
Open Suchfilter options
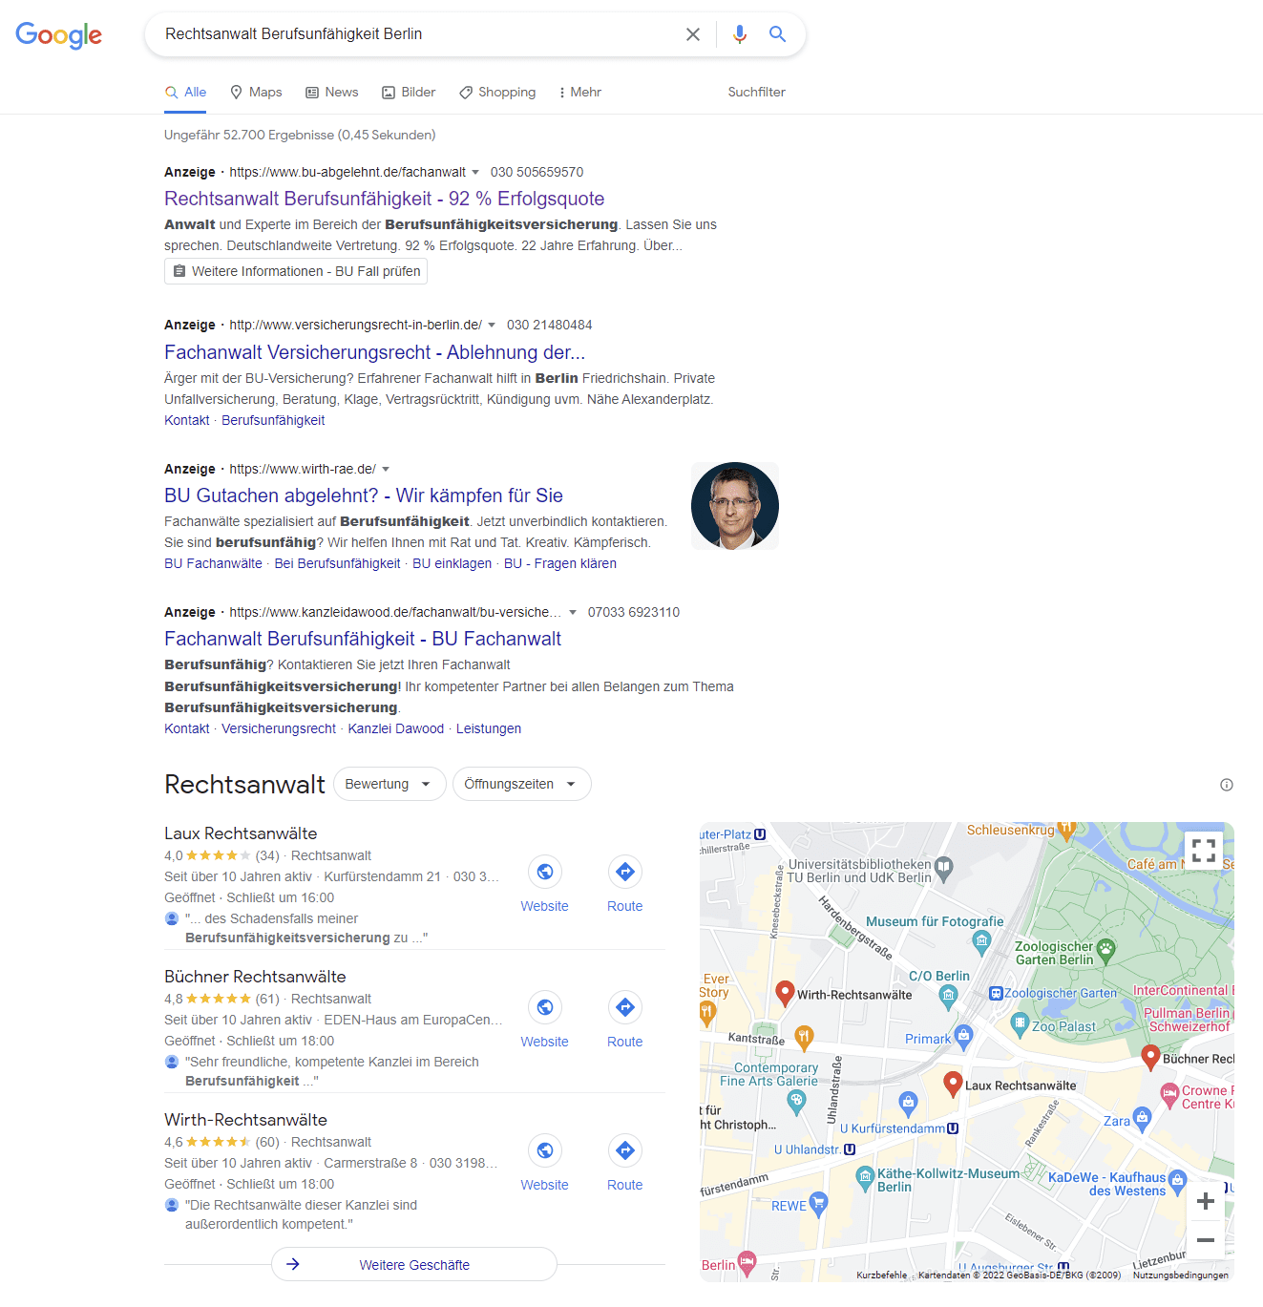[756, 93]
